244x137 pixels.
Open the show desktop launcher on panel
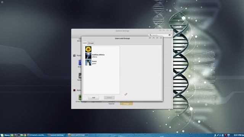12,135
